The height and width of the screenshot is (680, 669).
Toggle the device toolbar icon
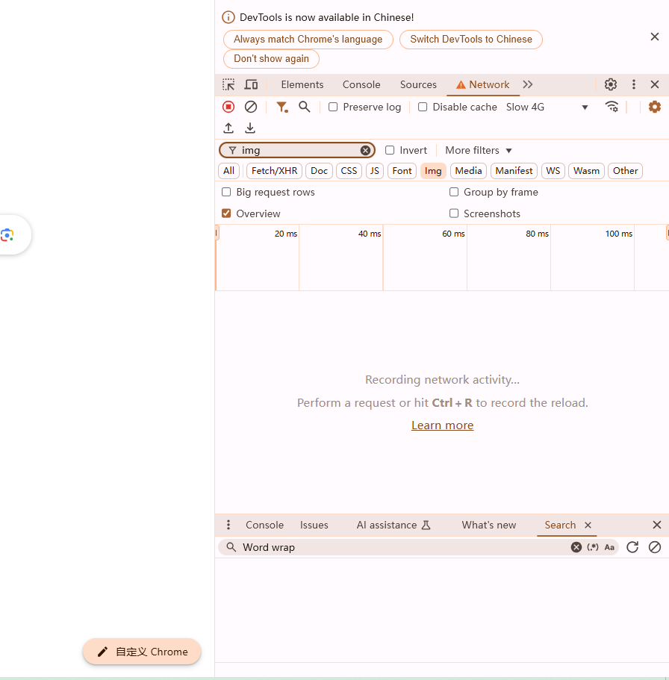coord(251,84)
